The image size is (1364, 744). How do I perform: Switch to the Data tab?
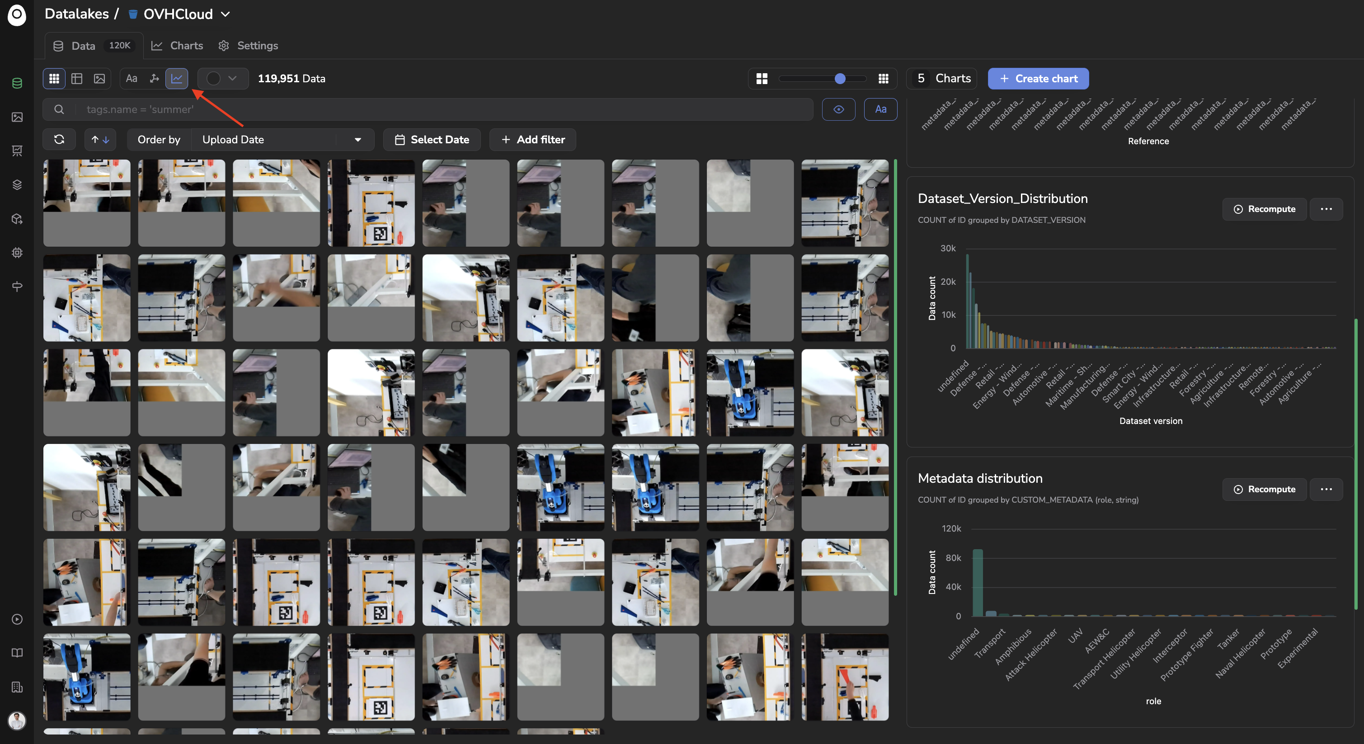(x=94, y=46)
